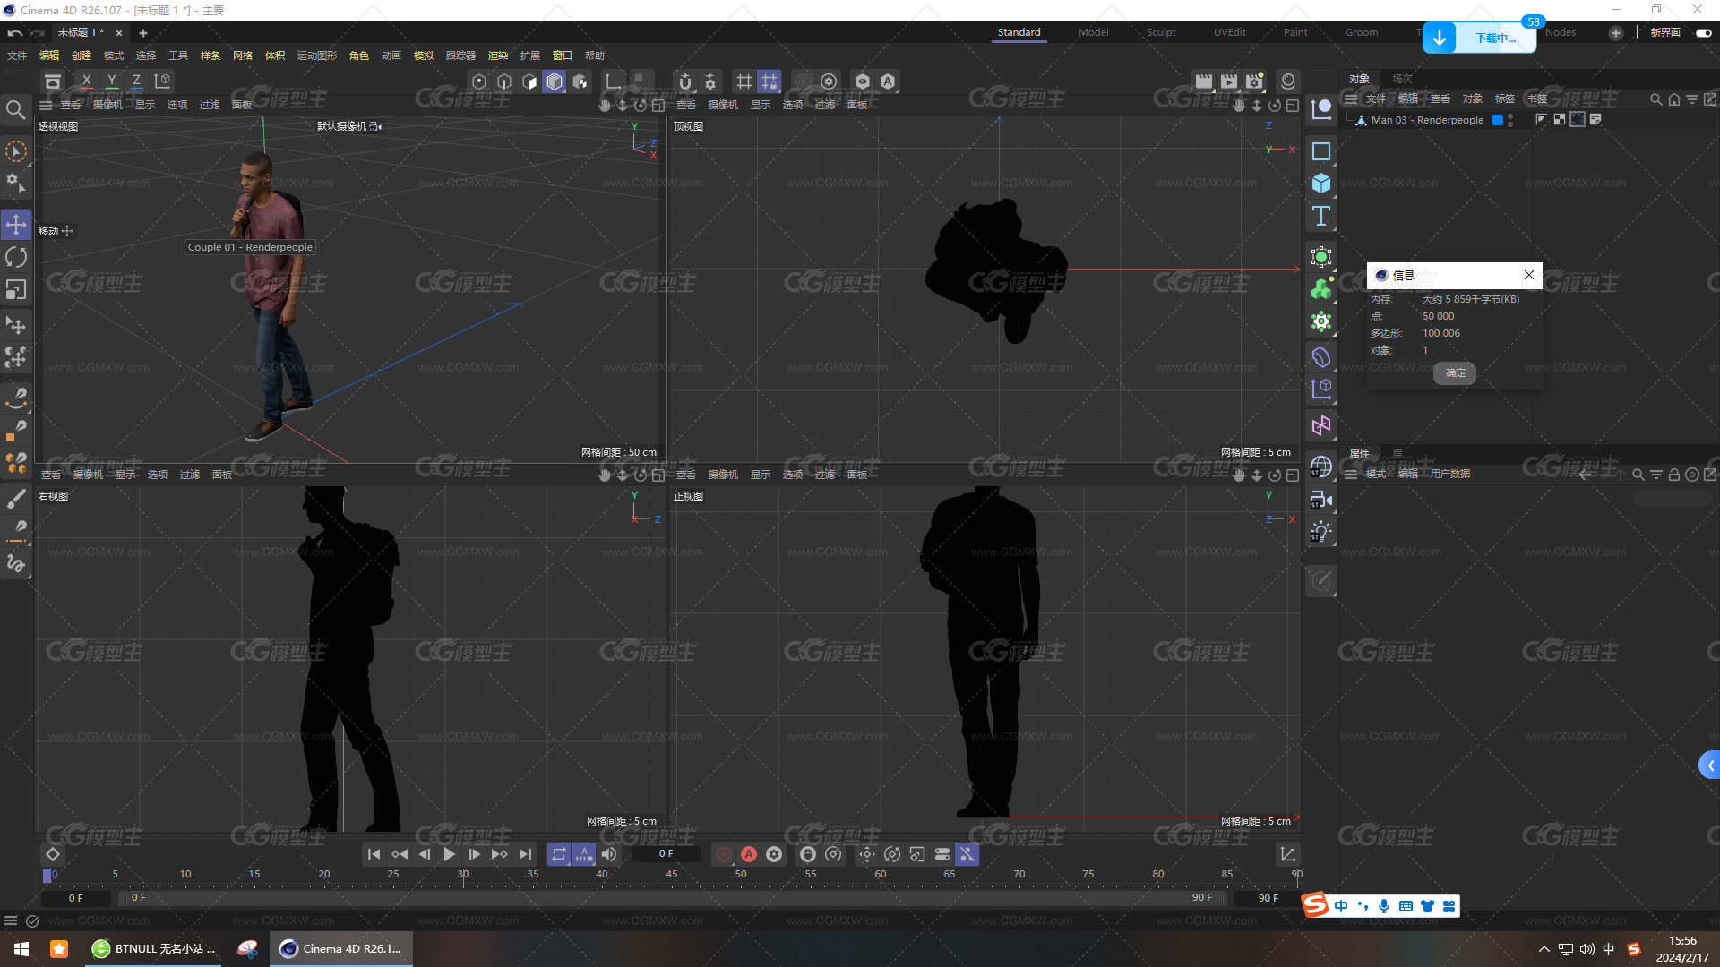Open the search magnifier in left toolbar
The width and height of the screenshot is (1720, 967).
[x=15, y=110]
